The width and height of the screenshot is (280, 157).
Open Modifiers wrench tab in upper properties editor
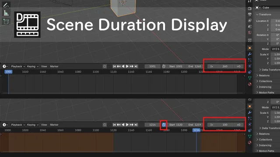pyautogui.click(x=250, y=54)
